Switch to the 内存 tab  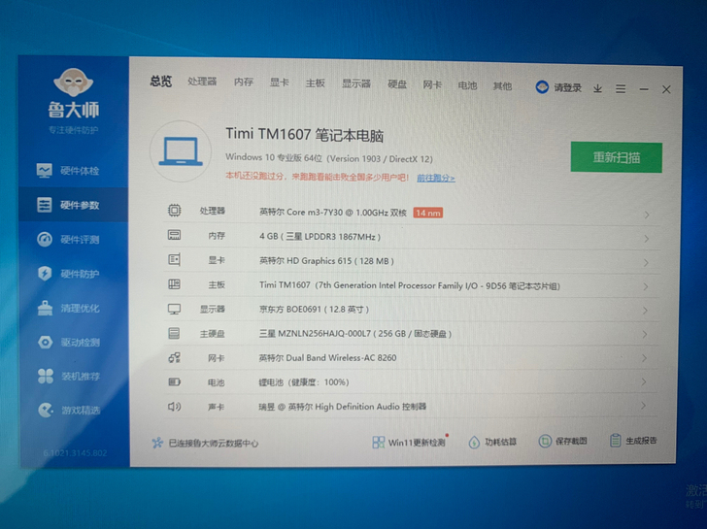click(244, 82)
